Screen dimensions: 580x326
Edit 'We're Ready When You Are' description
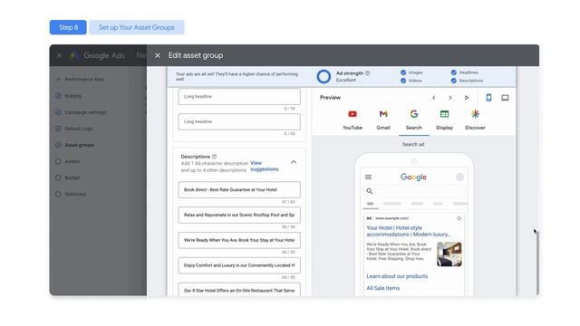pos(239,240)
